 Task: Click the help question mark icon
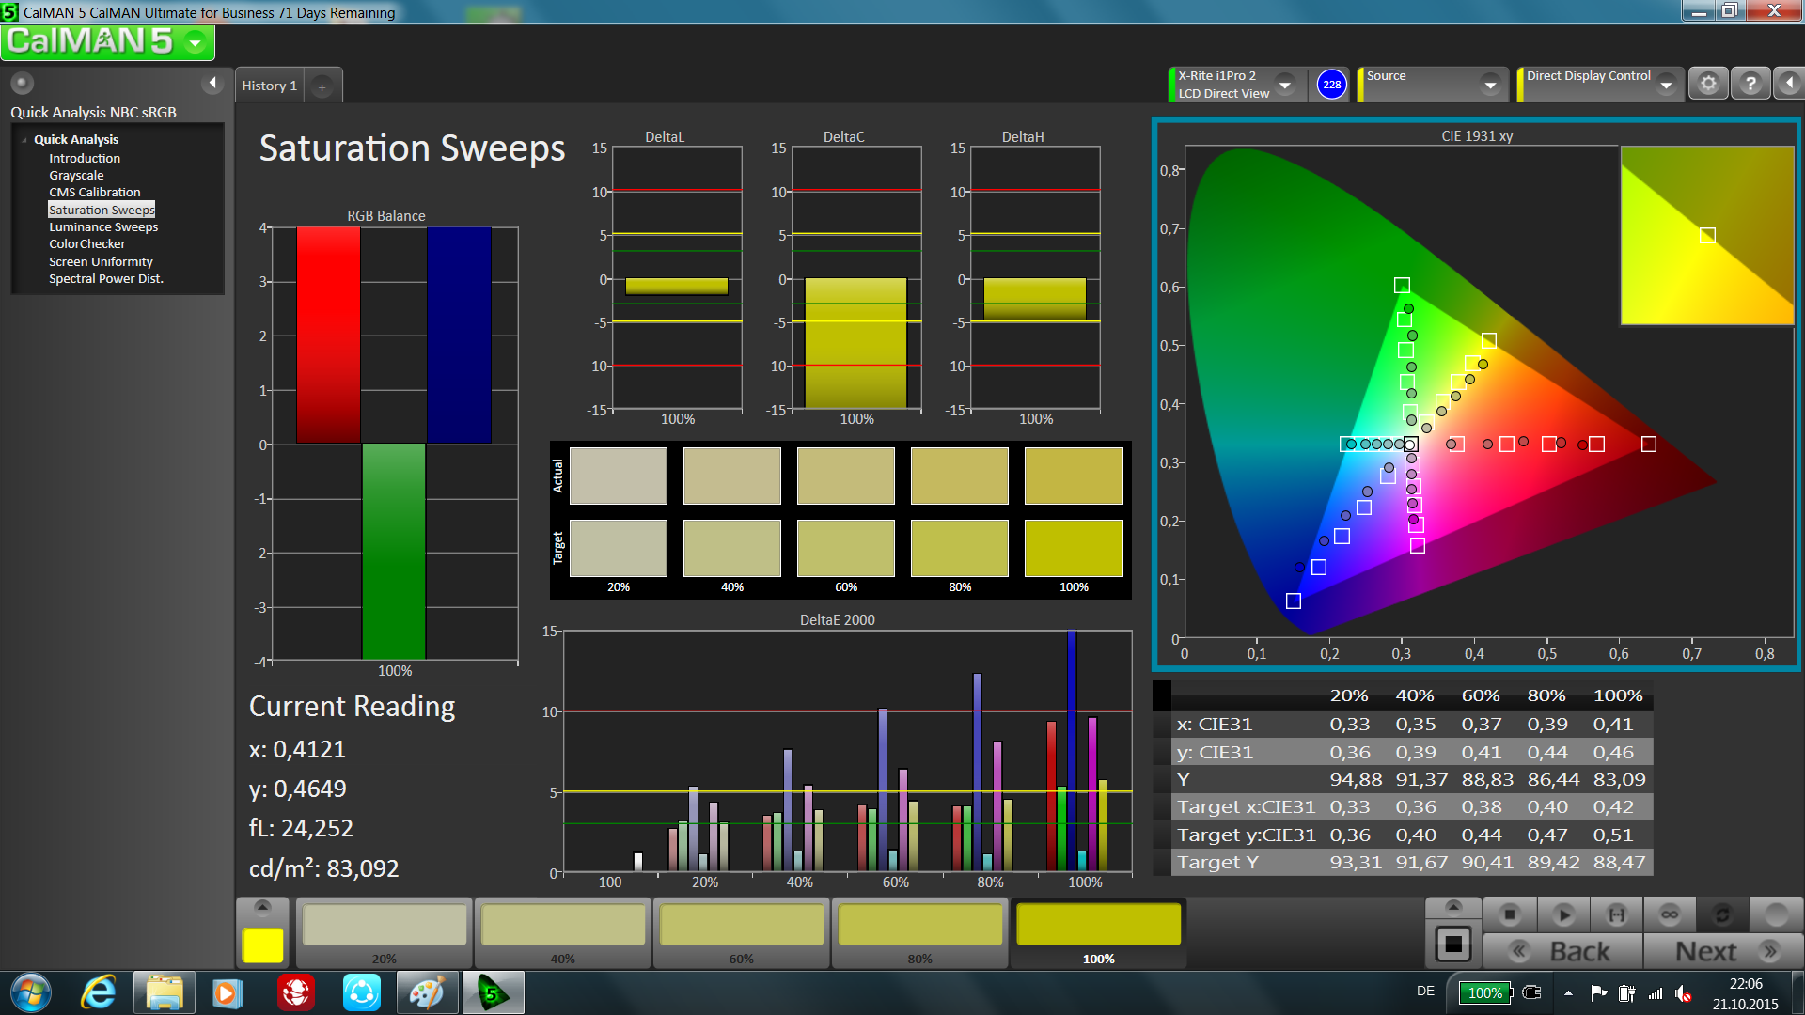pyautogui.click(x=1750, y=85)
